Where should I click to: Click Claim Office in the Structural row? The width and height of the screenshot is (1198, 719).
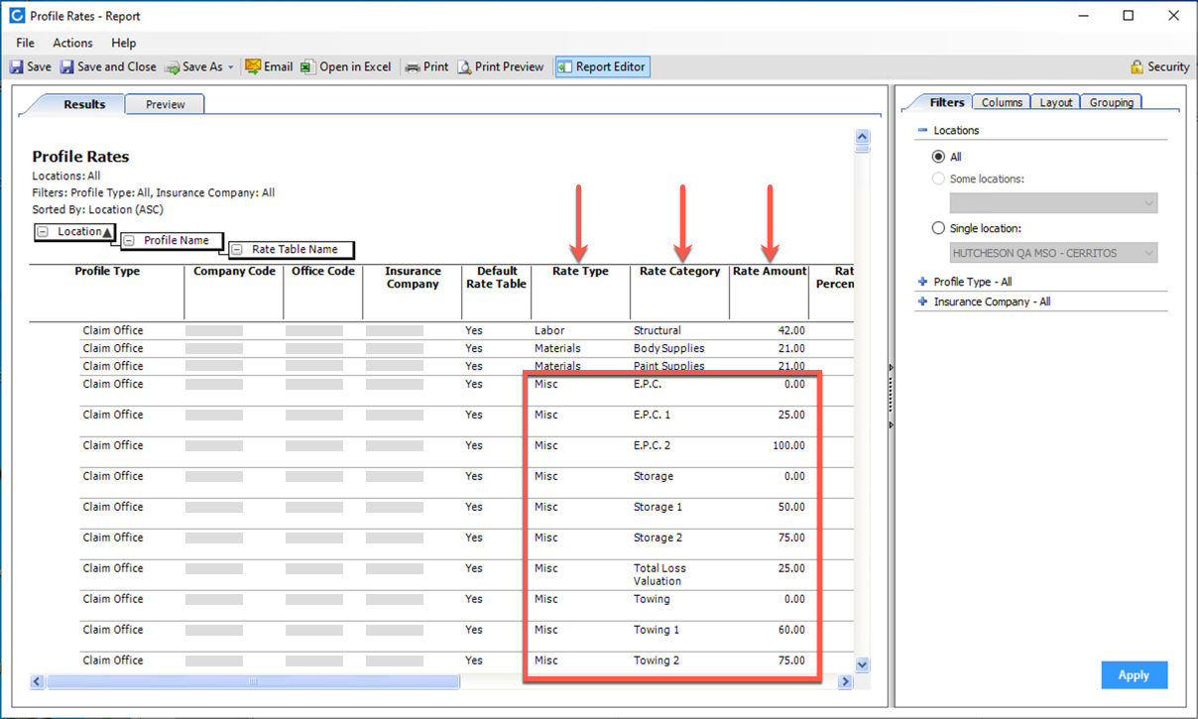113,330
